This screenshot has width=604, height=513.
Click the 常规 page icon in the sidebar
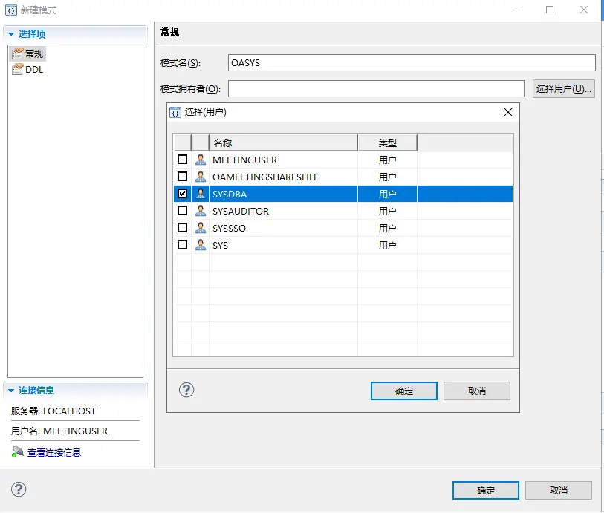point(17,53)
